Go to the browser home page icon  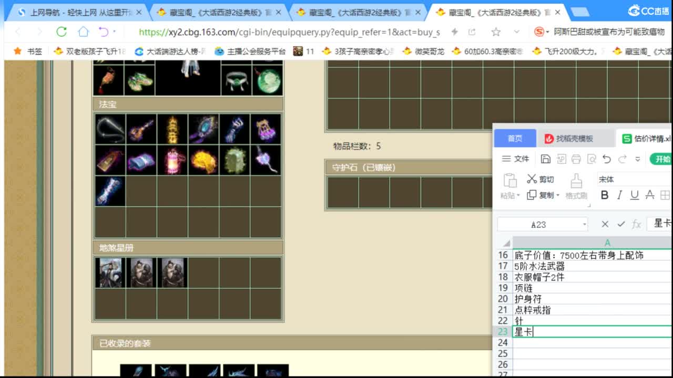[83, 32]
